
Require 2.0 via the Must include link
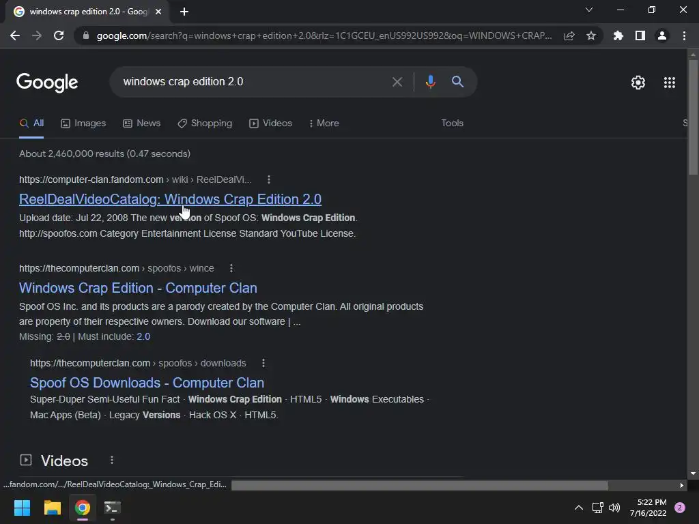coord(143,337)
